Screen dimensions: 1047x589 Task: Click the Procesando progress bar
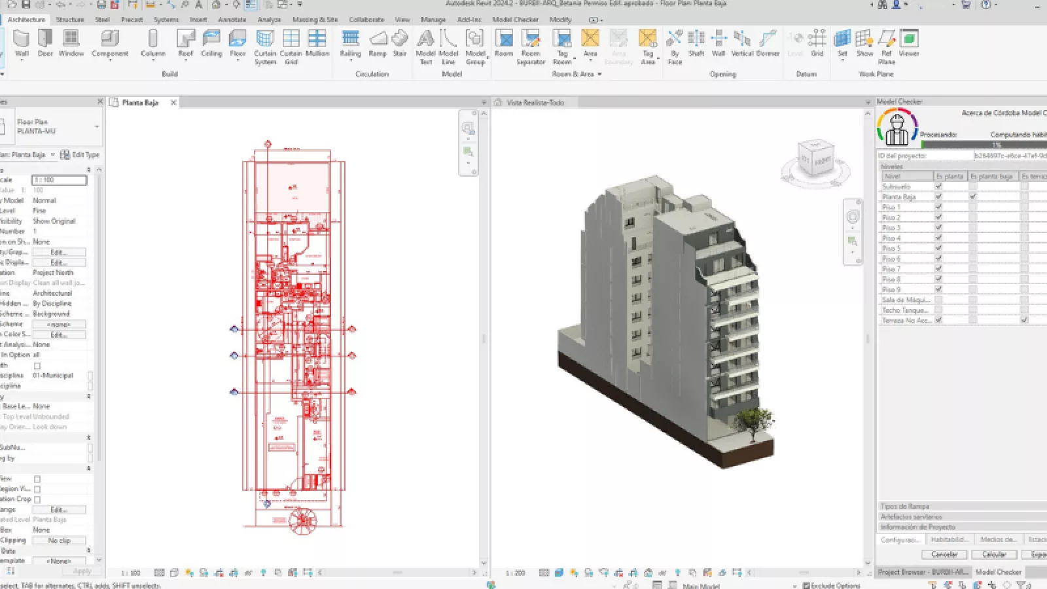[x=983, y=145]
